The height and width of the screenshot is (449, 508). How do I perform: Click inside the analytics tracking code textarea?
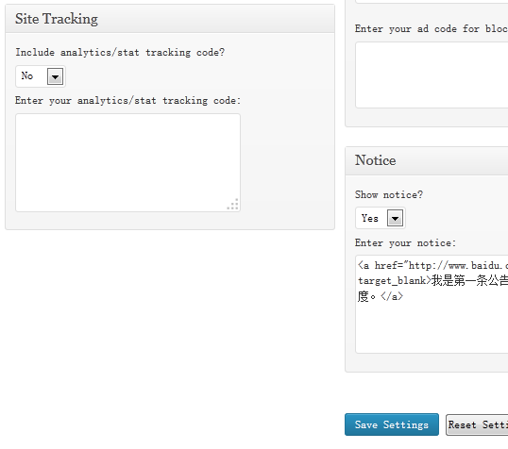(128, 162)
